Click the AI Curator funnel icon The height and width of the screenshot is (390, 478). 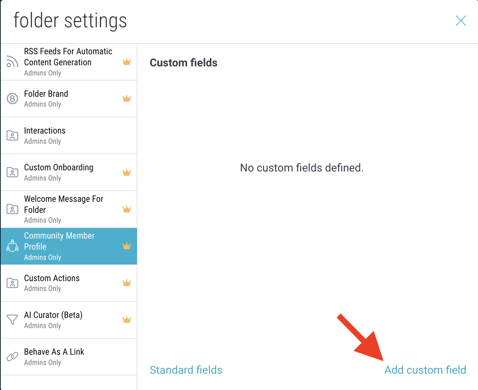pos(12,320)
